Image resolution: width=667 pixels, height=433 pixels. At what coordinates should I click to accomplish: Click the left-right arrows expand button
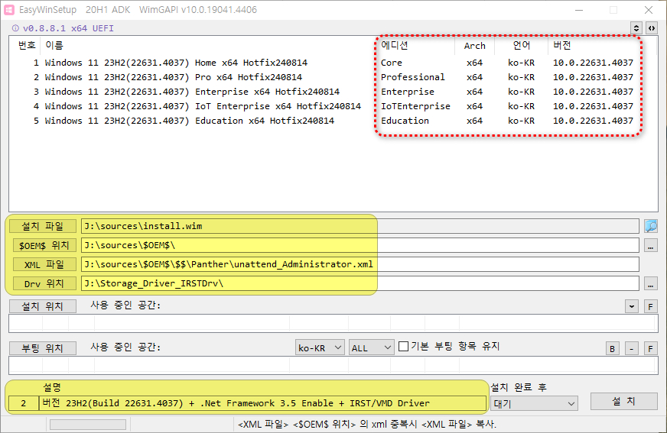click(x=651, y=28)
